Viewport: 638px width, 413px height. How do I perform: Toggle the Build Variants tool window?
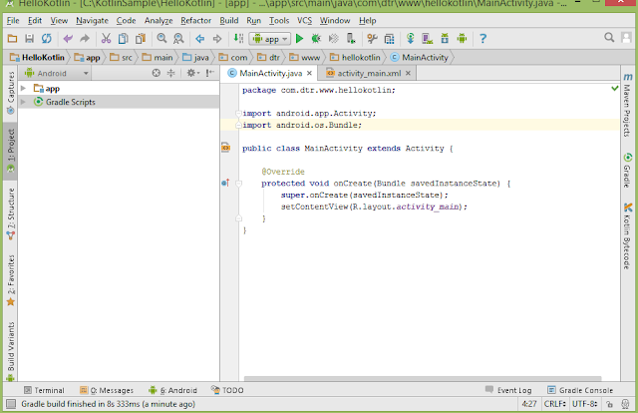[x=11, y=351]
